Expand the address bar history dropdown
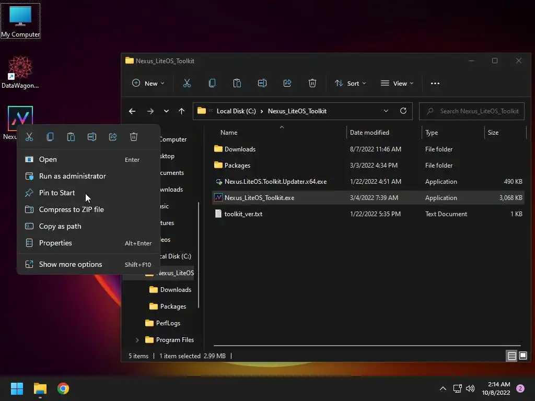 click(386, 111)
